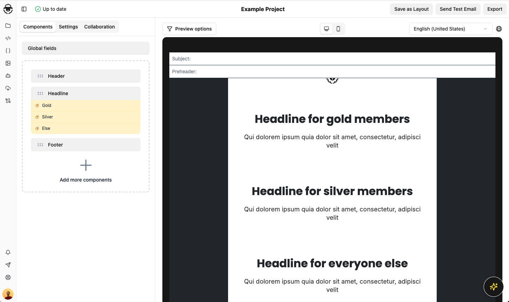Viewport: 509px width, 302px height.
Task: Open the cloud download icon in left rail
Action: click(x=8, y=88)
